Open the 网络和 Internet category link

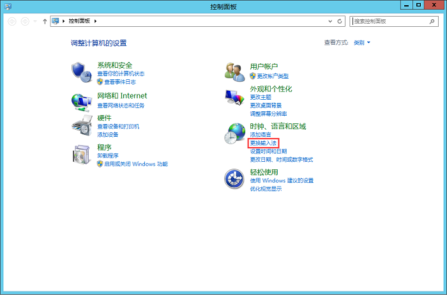(x=122, y=96)
